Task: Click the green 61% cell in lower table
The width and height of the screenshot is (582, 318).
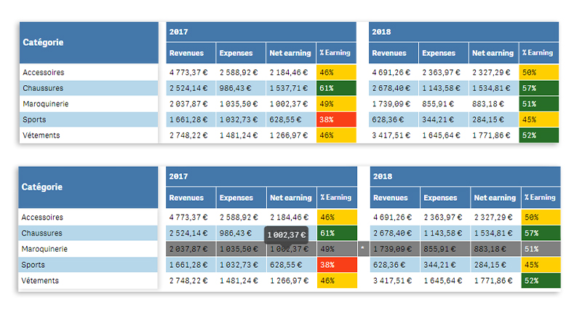Action: click(338, 234)
